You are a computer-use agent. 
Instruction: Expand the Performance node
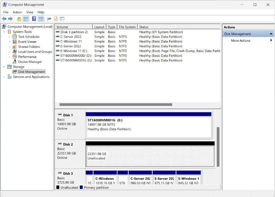9,57
